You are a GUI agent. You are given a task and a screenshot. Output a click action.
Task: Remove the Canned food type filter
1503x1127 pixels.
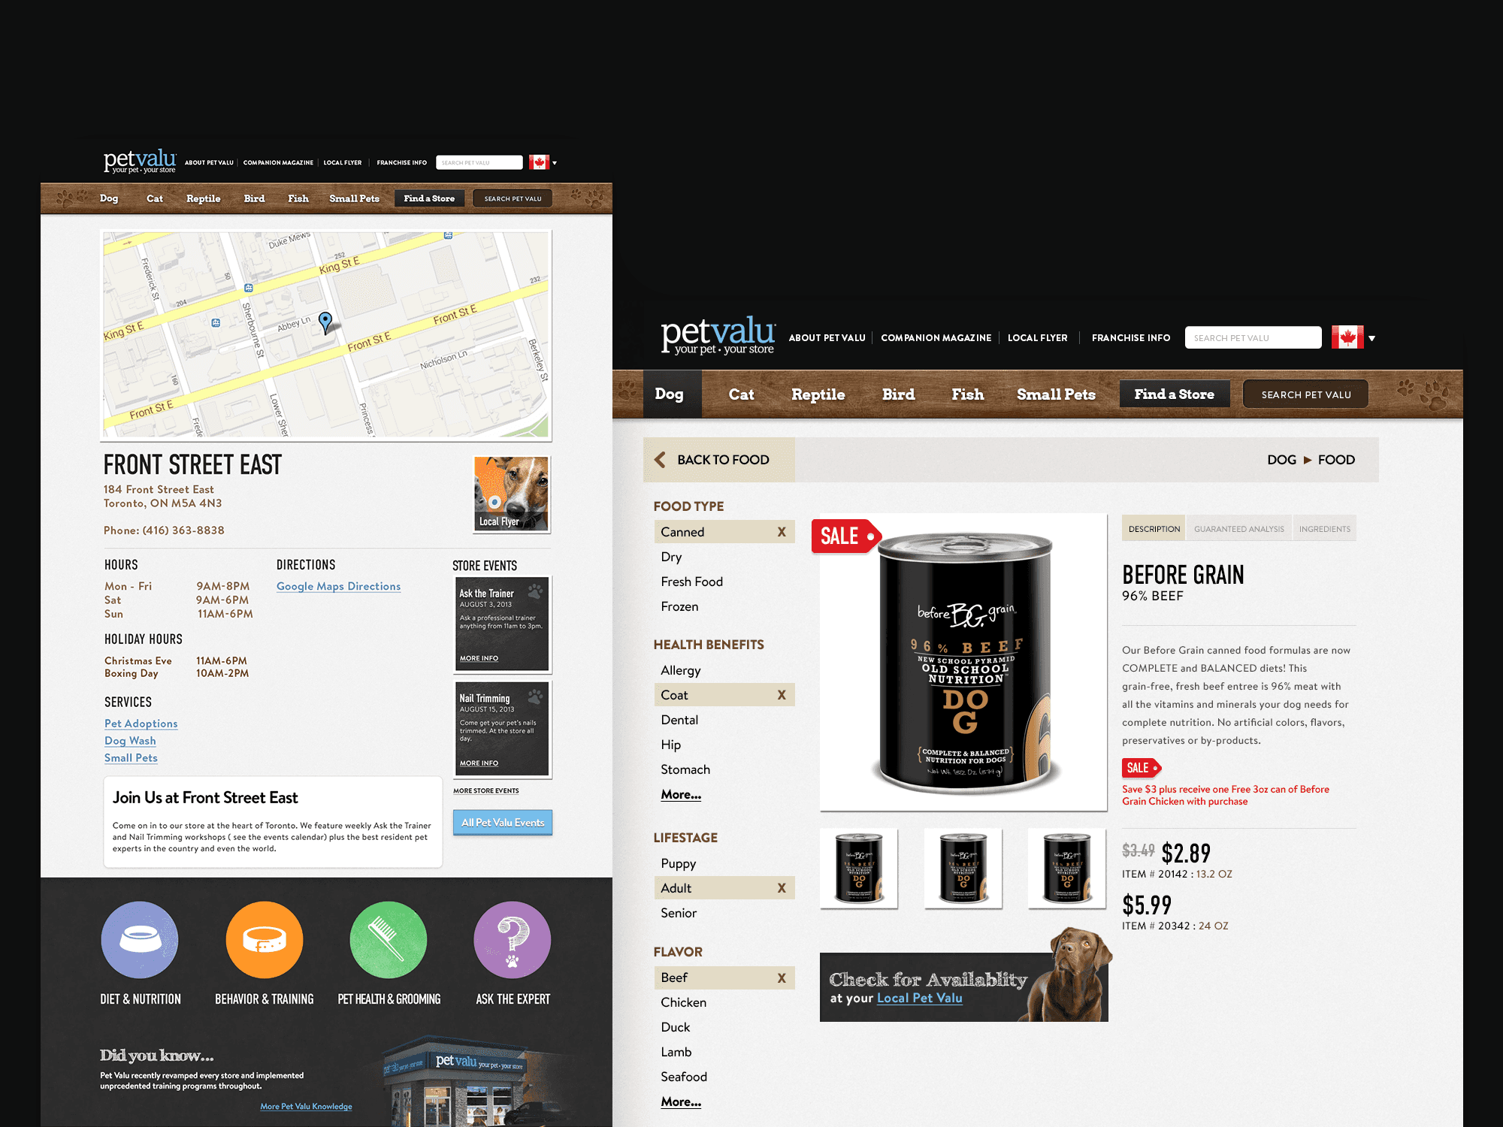click(780, 530)
